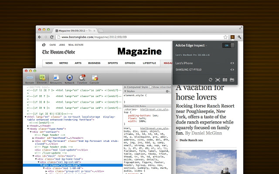
Task: Click the width: 100% CSS declaration
Action: click(x=137, y=121)
